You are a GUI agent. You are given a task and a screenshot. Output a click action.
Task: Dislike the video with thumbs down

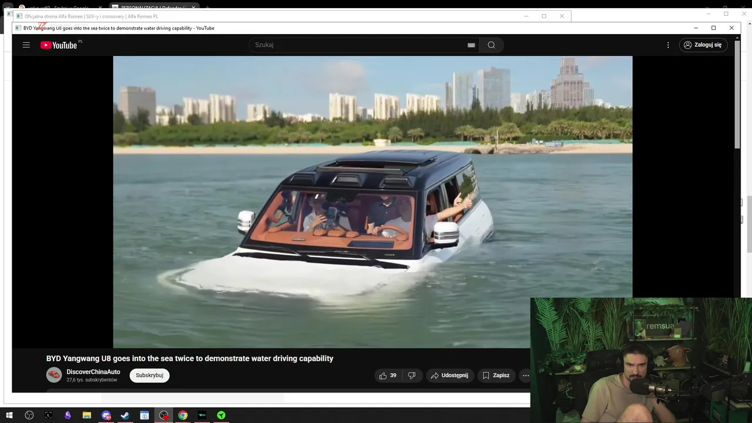tap(412, 375)
